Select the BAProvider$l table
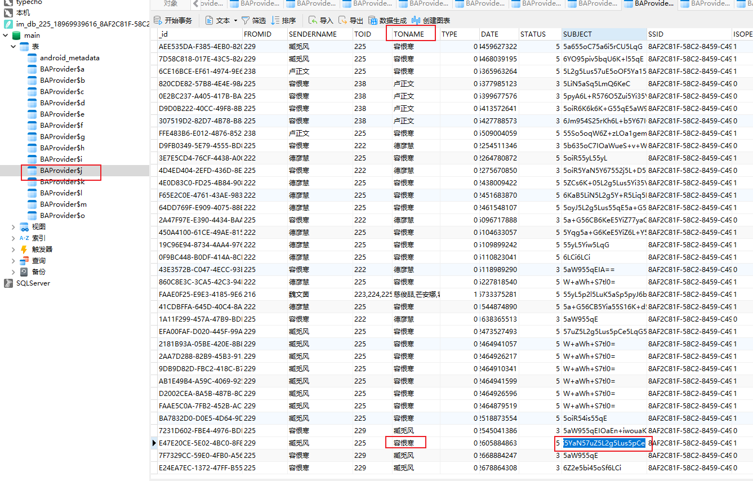The image size is (753, 481). coord(61,193)
